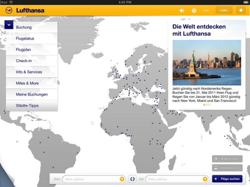Focus the Ziel destination input field
The height and width of the screenshot is (187, 250).
[x=177, y=179]
